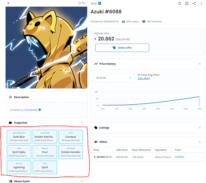Open the All Time range dropdown
The image size is (206, 183).
pyautogui.click(x=114, y=78)
